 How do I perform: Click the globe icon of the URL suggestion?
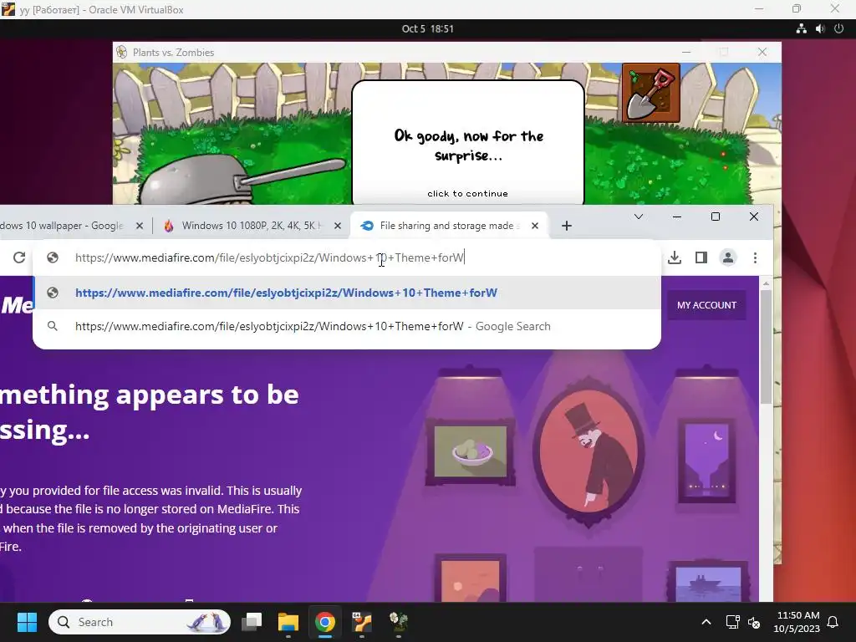coord(53,293)
